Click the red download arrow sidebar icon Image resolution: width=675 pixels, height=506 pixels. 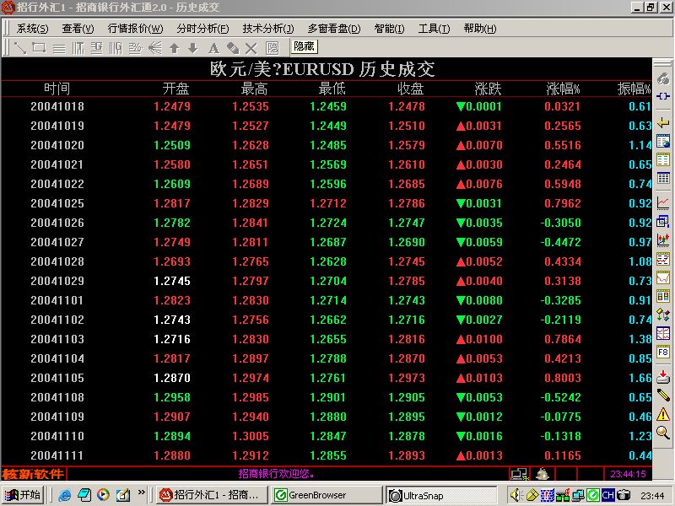(x=663, y=376)
